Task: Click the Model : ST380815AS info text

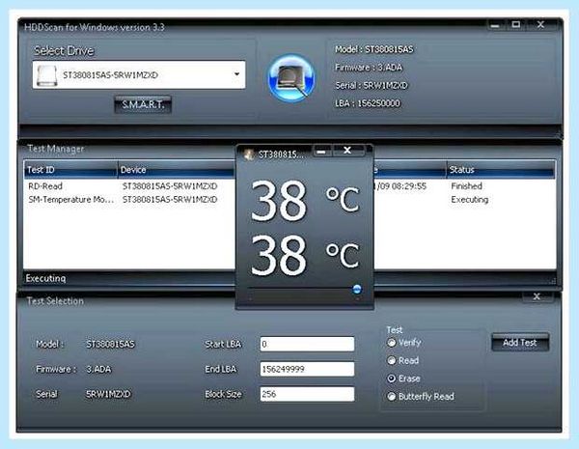Action: pyautogui.click(x=374, y=49)
